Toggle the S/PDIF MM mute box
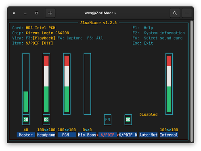Viewport: 201px width, 151px height. tap(108, 120)
